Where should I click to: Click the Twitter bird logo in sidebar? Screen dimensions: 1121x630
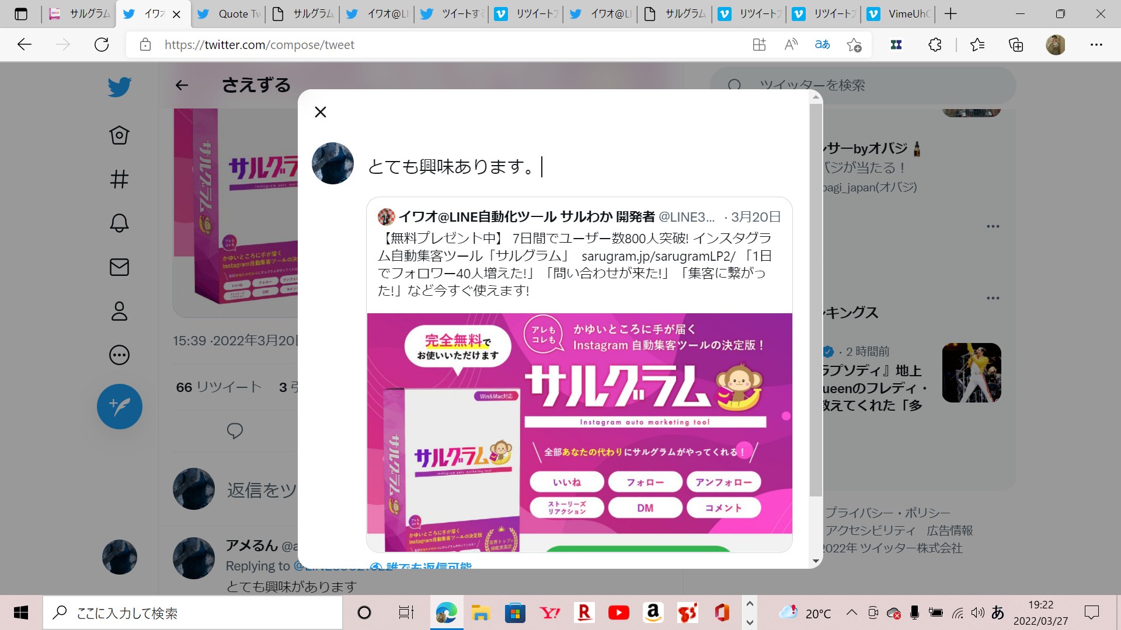coord(120,87)
